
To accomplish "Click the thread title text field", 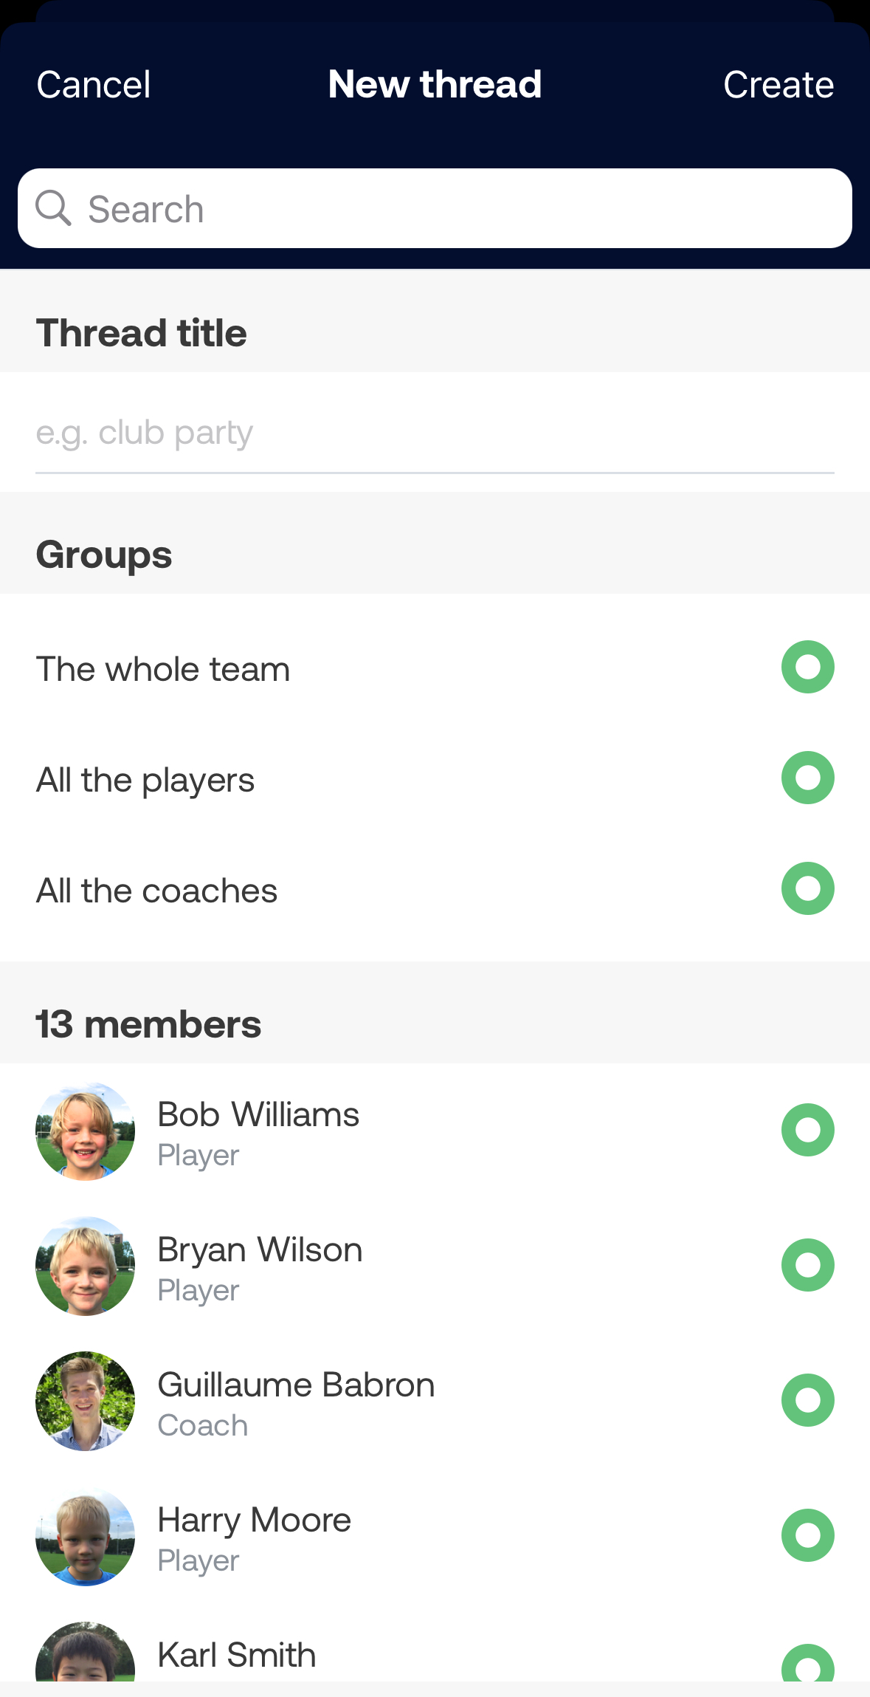I will [x=435, y=433].
